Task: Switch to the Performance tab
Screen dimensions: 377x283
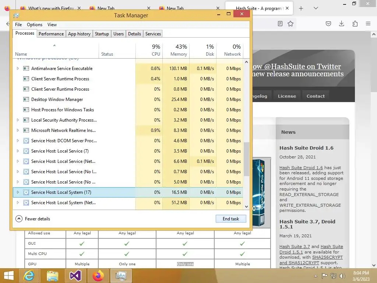Action: pyautogui.click(x=51, y=34)
